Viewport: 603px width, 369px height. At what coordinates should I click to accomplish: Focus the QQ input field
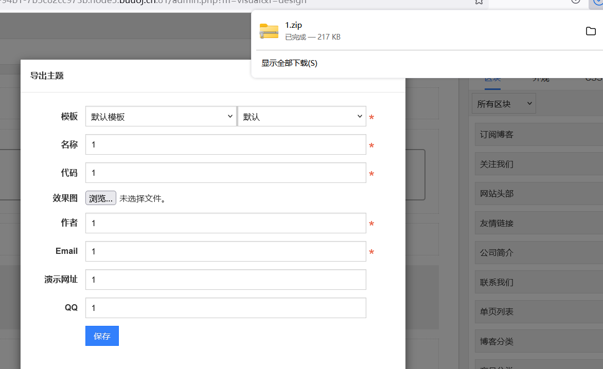[225, 308]
